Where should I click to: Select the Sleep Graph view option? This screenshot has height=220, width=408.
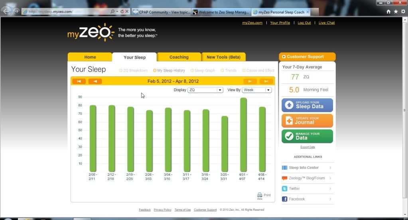203,71
